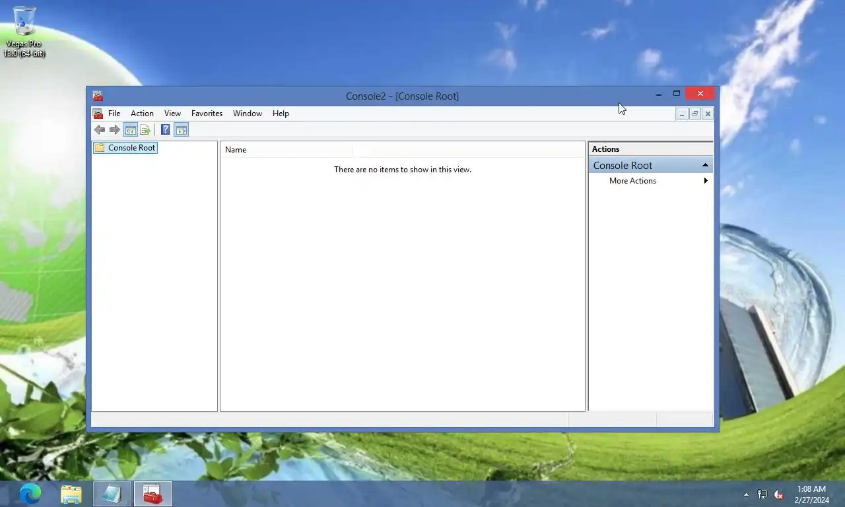The image size is (845, 507).
Task: Open the File menu
Action: [x=114, y=114]
